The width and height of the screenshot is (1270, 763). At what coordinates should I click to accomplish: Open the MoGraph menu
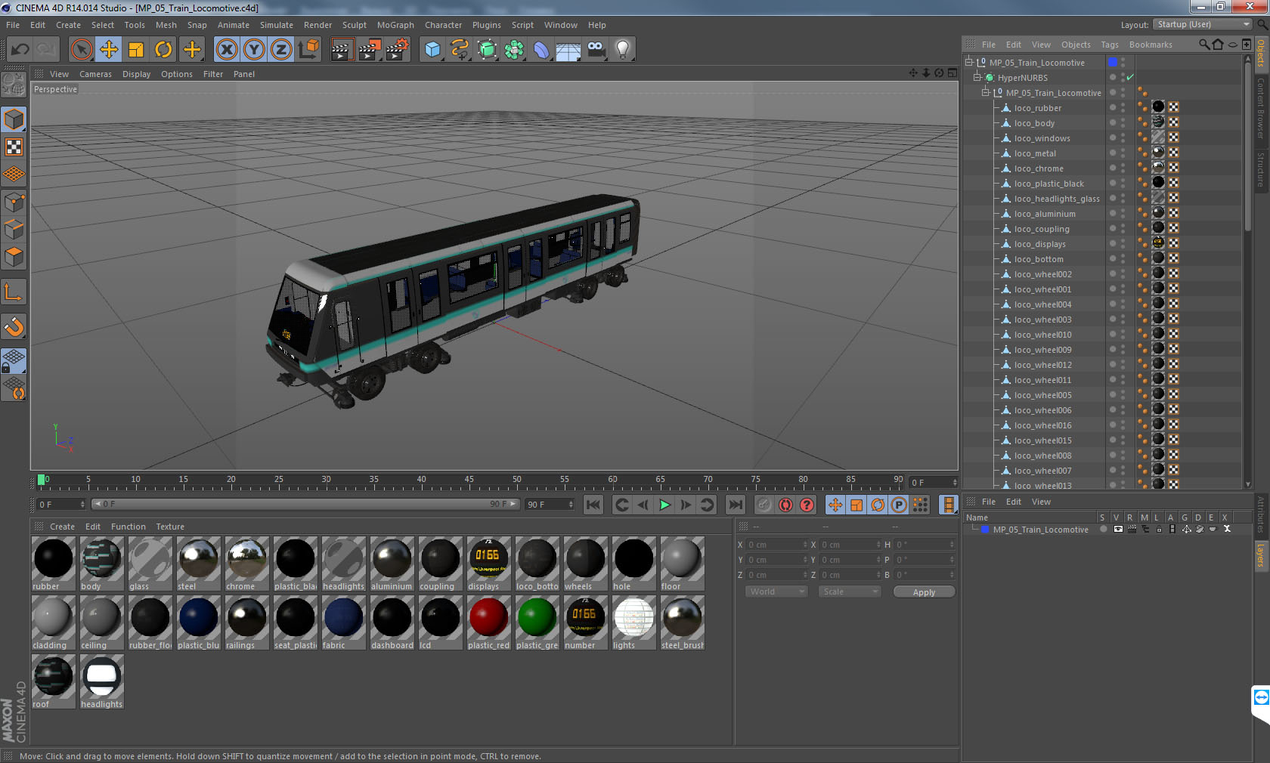(x=395, y=25)
